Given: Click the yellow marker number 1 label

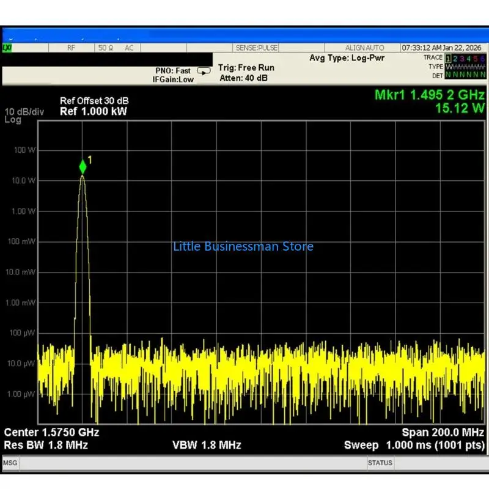Looking at the screenshot, I should click(x=90, y=160).
